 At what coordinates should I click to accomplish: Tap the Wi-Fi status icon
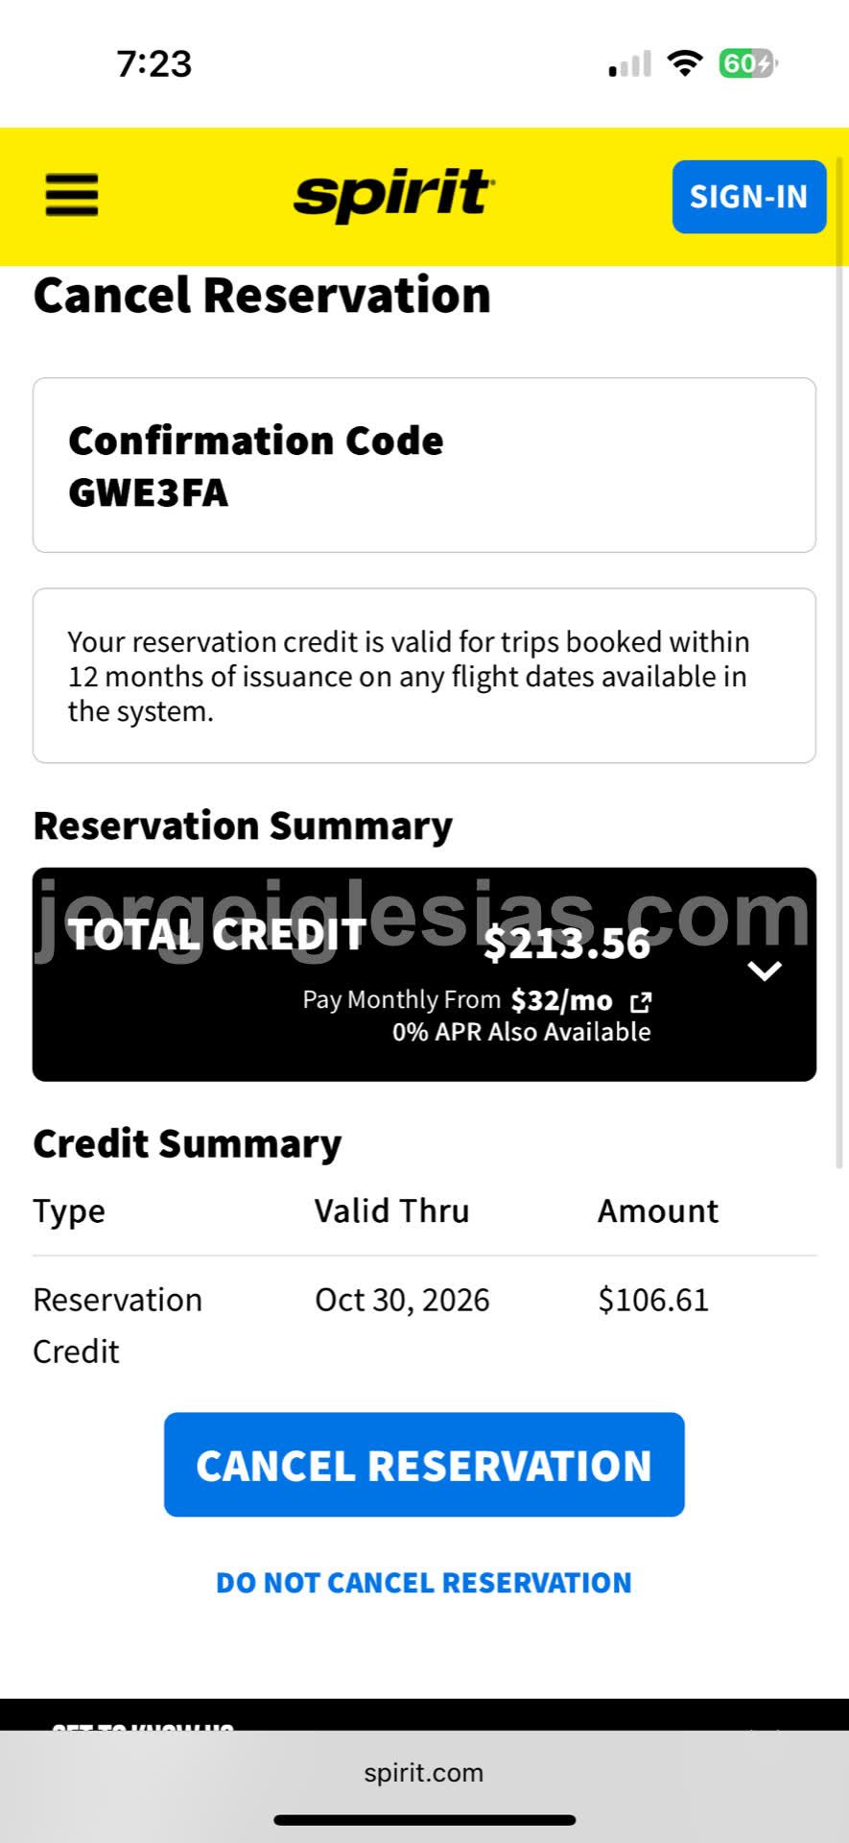[685, 64]
